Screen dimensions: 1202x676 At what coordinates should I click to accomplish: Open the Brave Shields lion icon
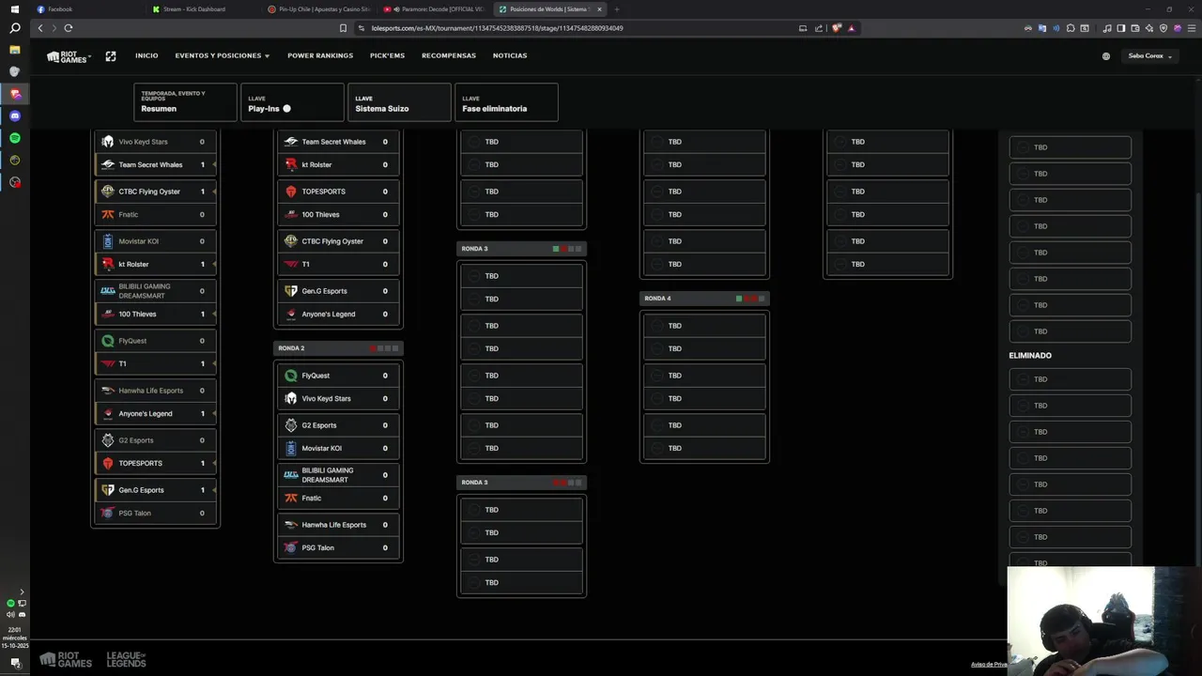pos(837,28)
